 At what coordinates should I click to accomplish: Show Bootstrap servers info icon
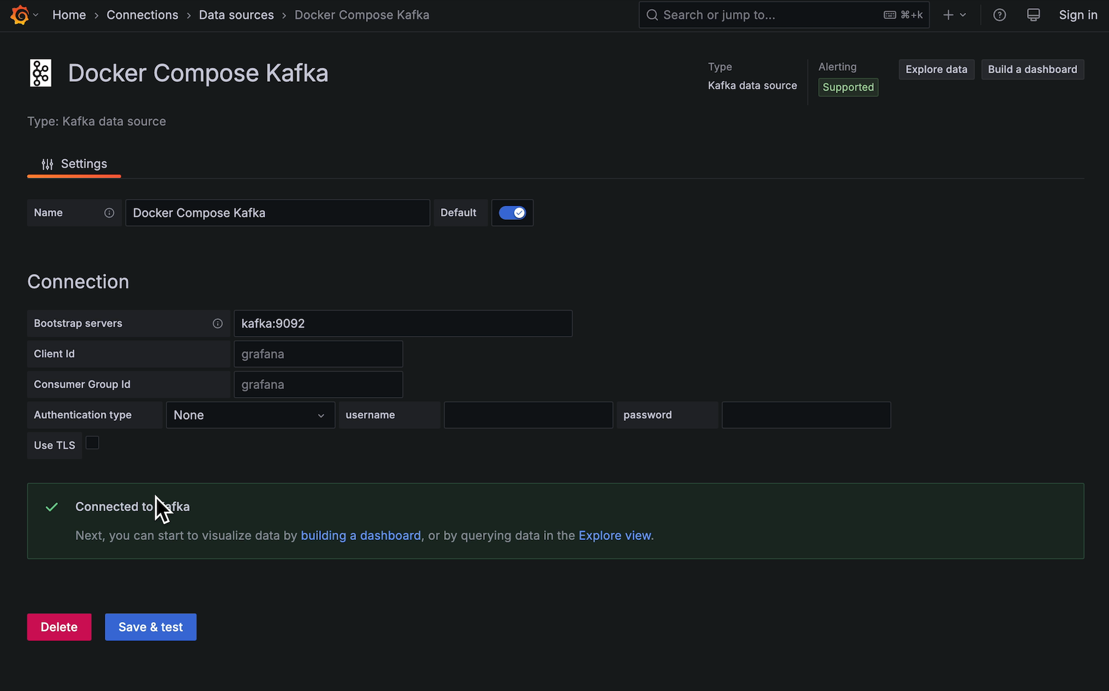click(x=217, y=324)
